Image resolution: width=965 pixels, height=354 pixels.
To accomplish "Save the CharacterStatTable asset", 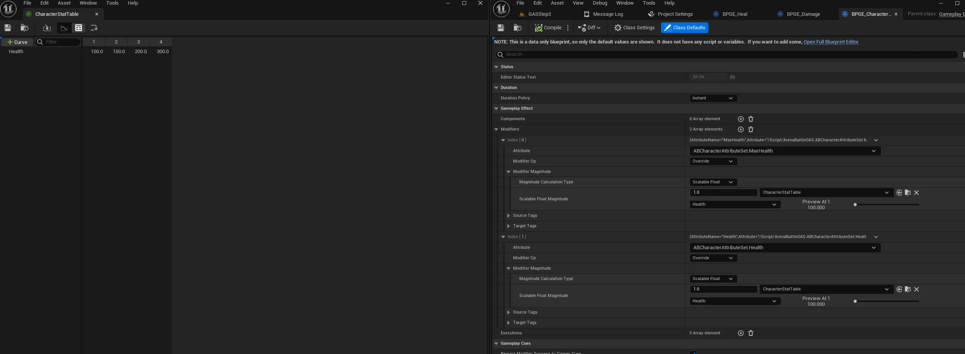I will point(8,28).
